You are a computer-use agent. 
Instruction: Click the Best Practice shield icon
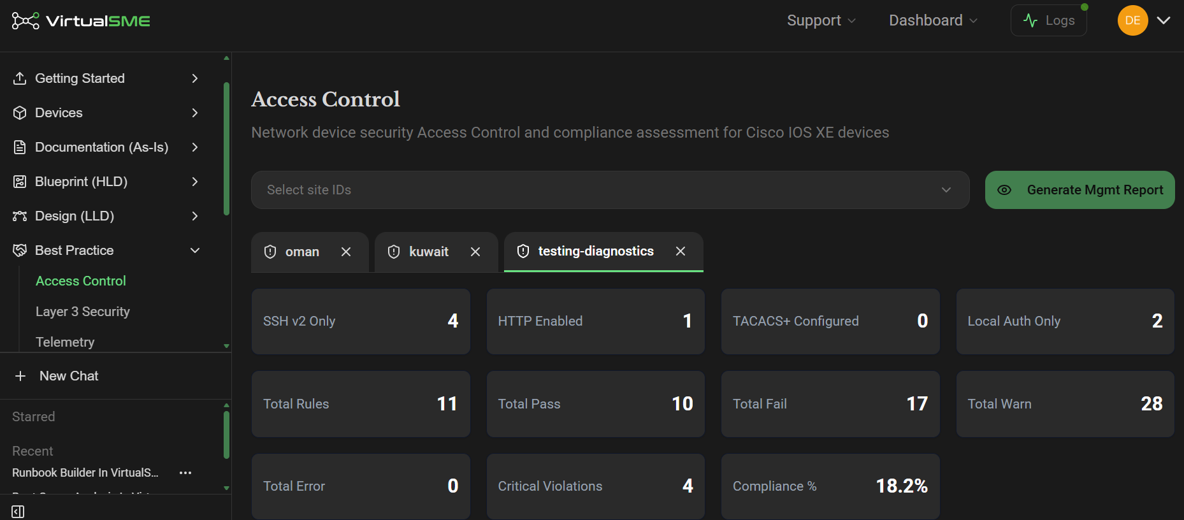20,250
